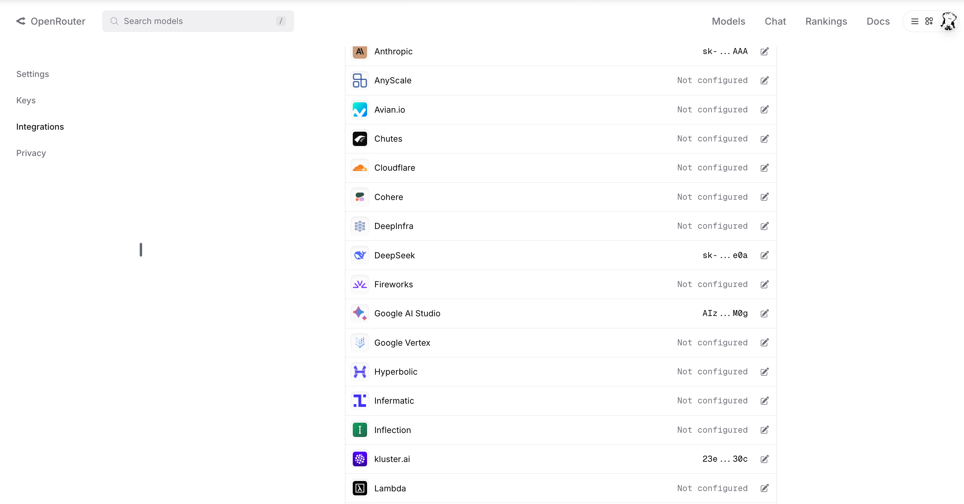This screenshot has height=504, width=964.
Task: Click the Lambda provider logo
Action: [x=360, y=488]
